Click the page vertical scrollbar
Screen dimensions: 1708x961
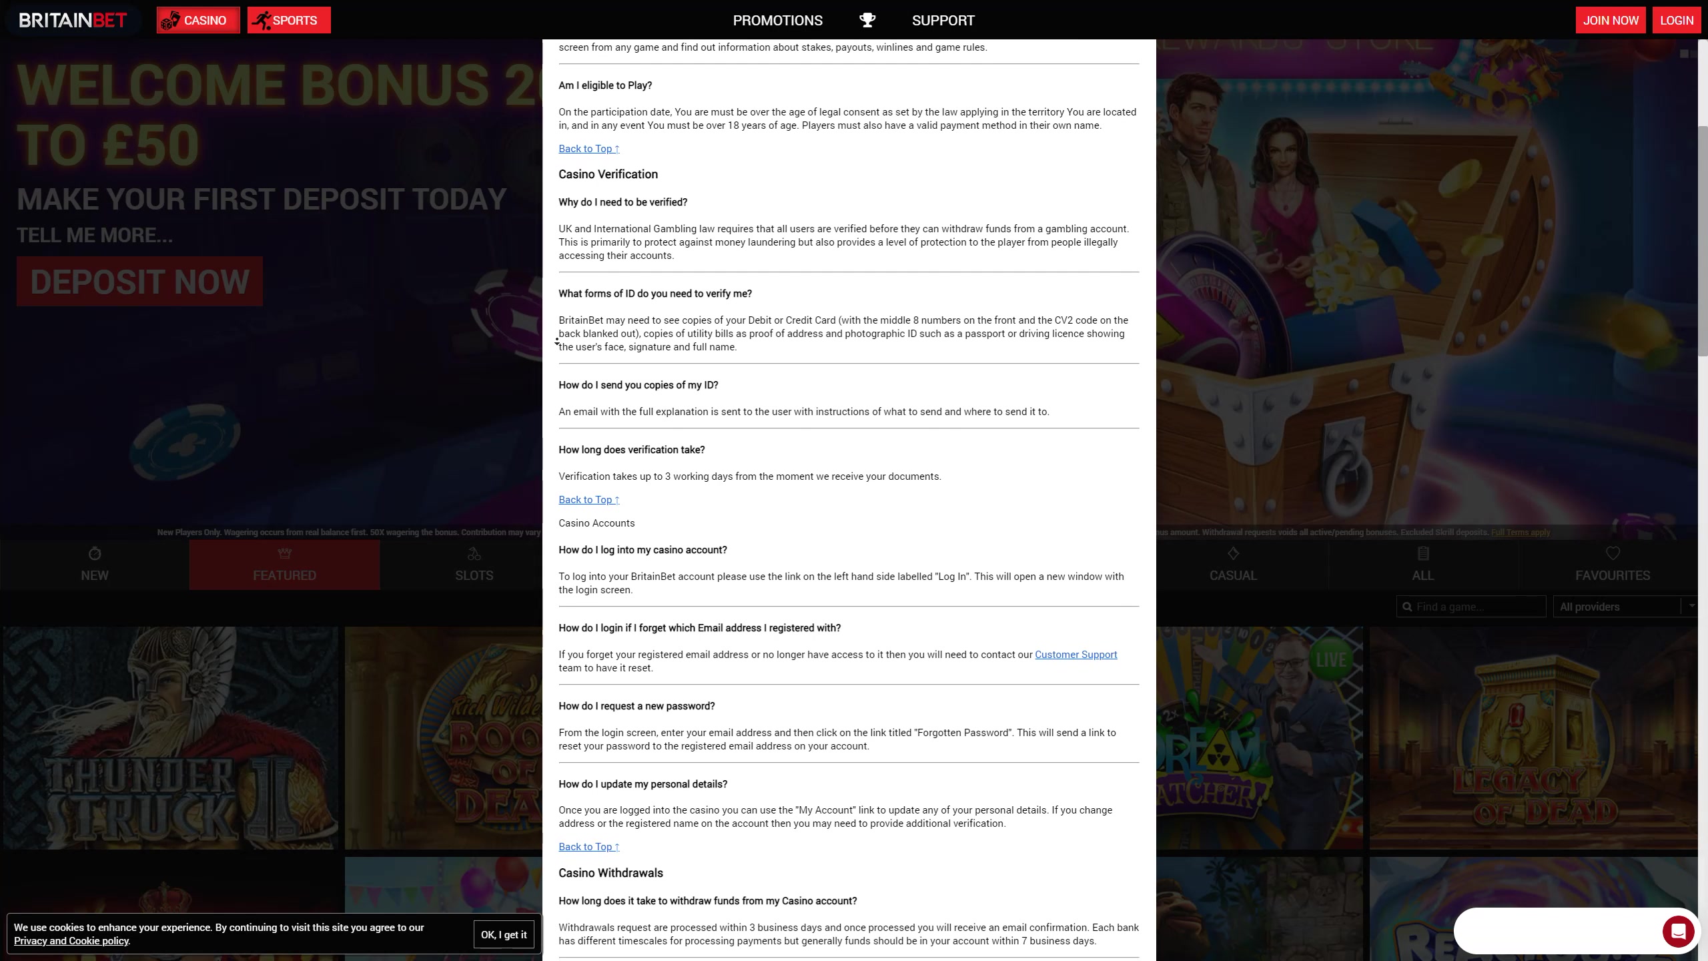coord(1702,240)
